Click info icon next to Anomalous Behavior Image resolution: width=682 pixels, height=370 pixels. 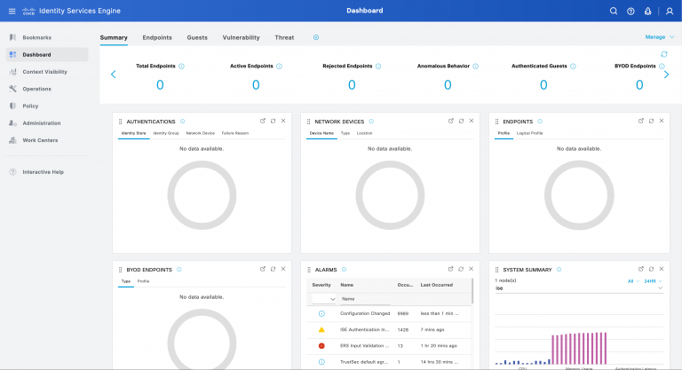point(475,66)
